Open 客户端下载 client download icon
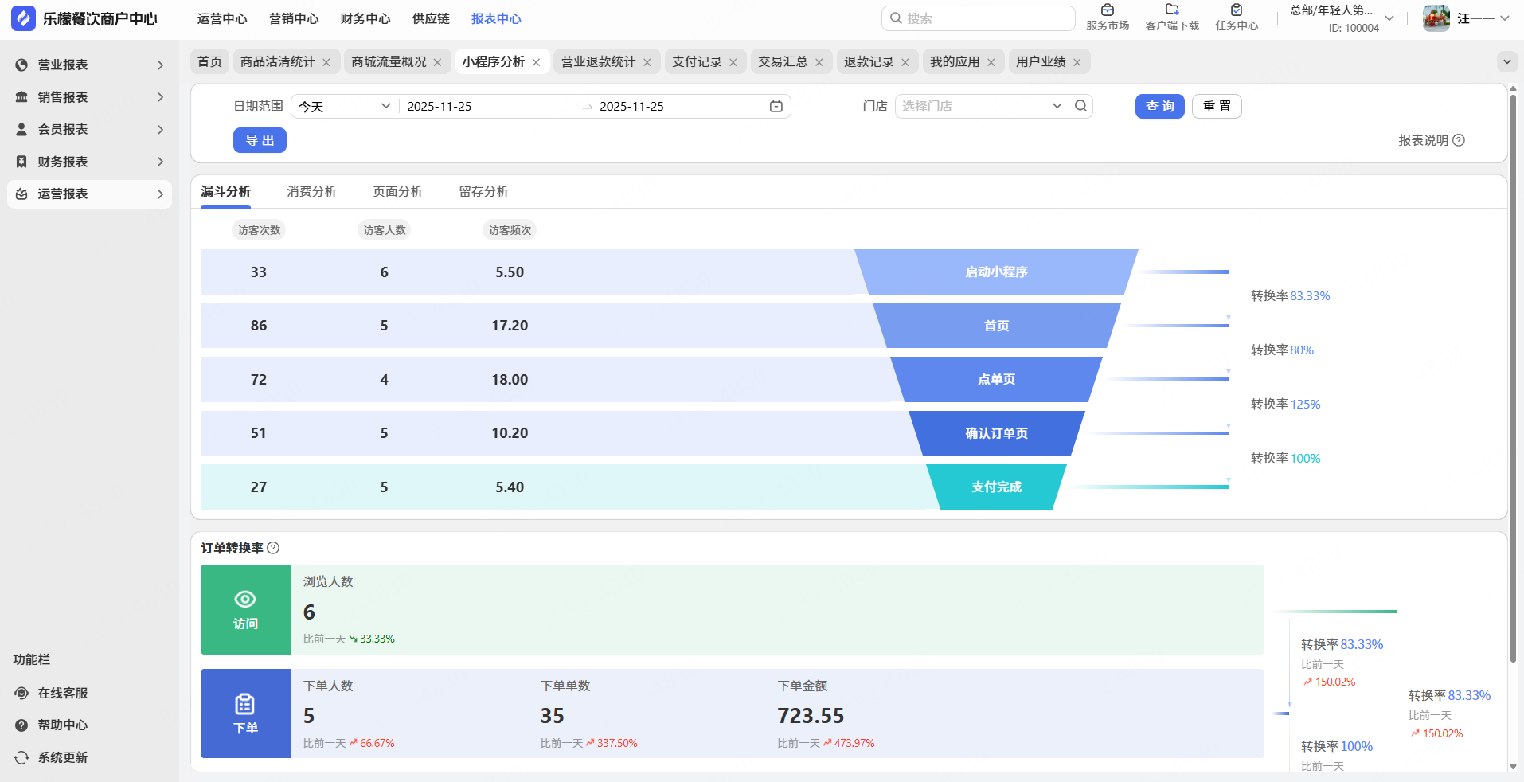Viewport: 1524px width, 782px height. click(1172, 10)
